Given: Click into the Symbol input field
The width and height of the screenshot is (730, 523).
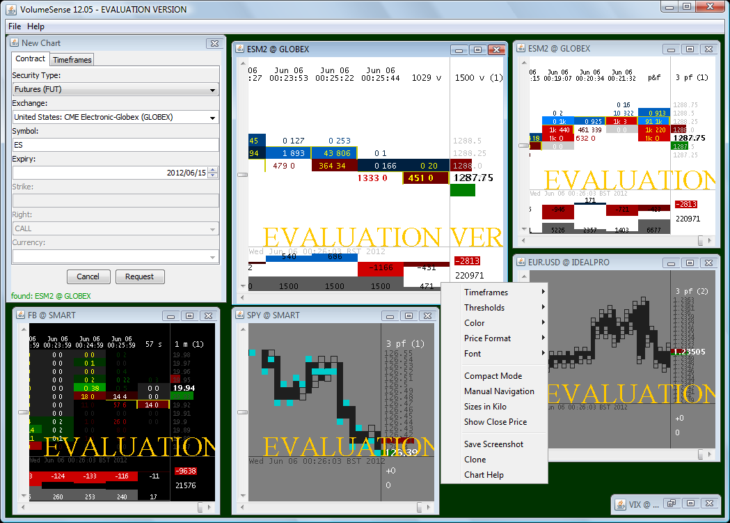Looking at the screenshot, I should 116,145.
